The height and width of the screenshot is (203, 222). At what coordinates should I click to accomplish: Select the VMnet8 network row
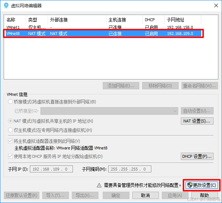(104, 34)
